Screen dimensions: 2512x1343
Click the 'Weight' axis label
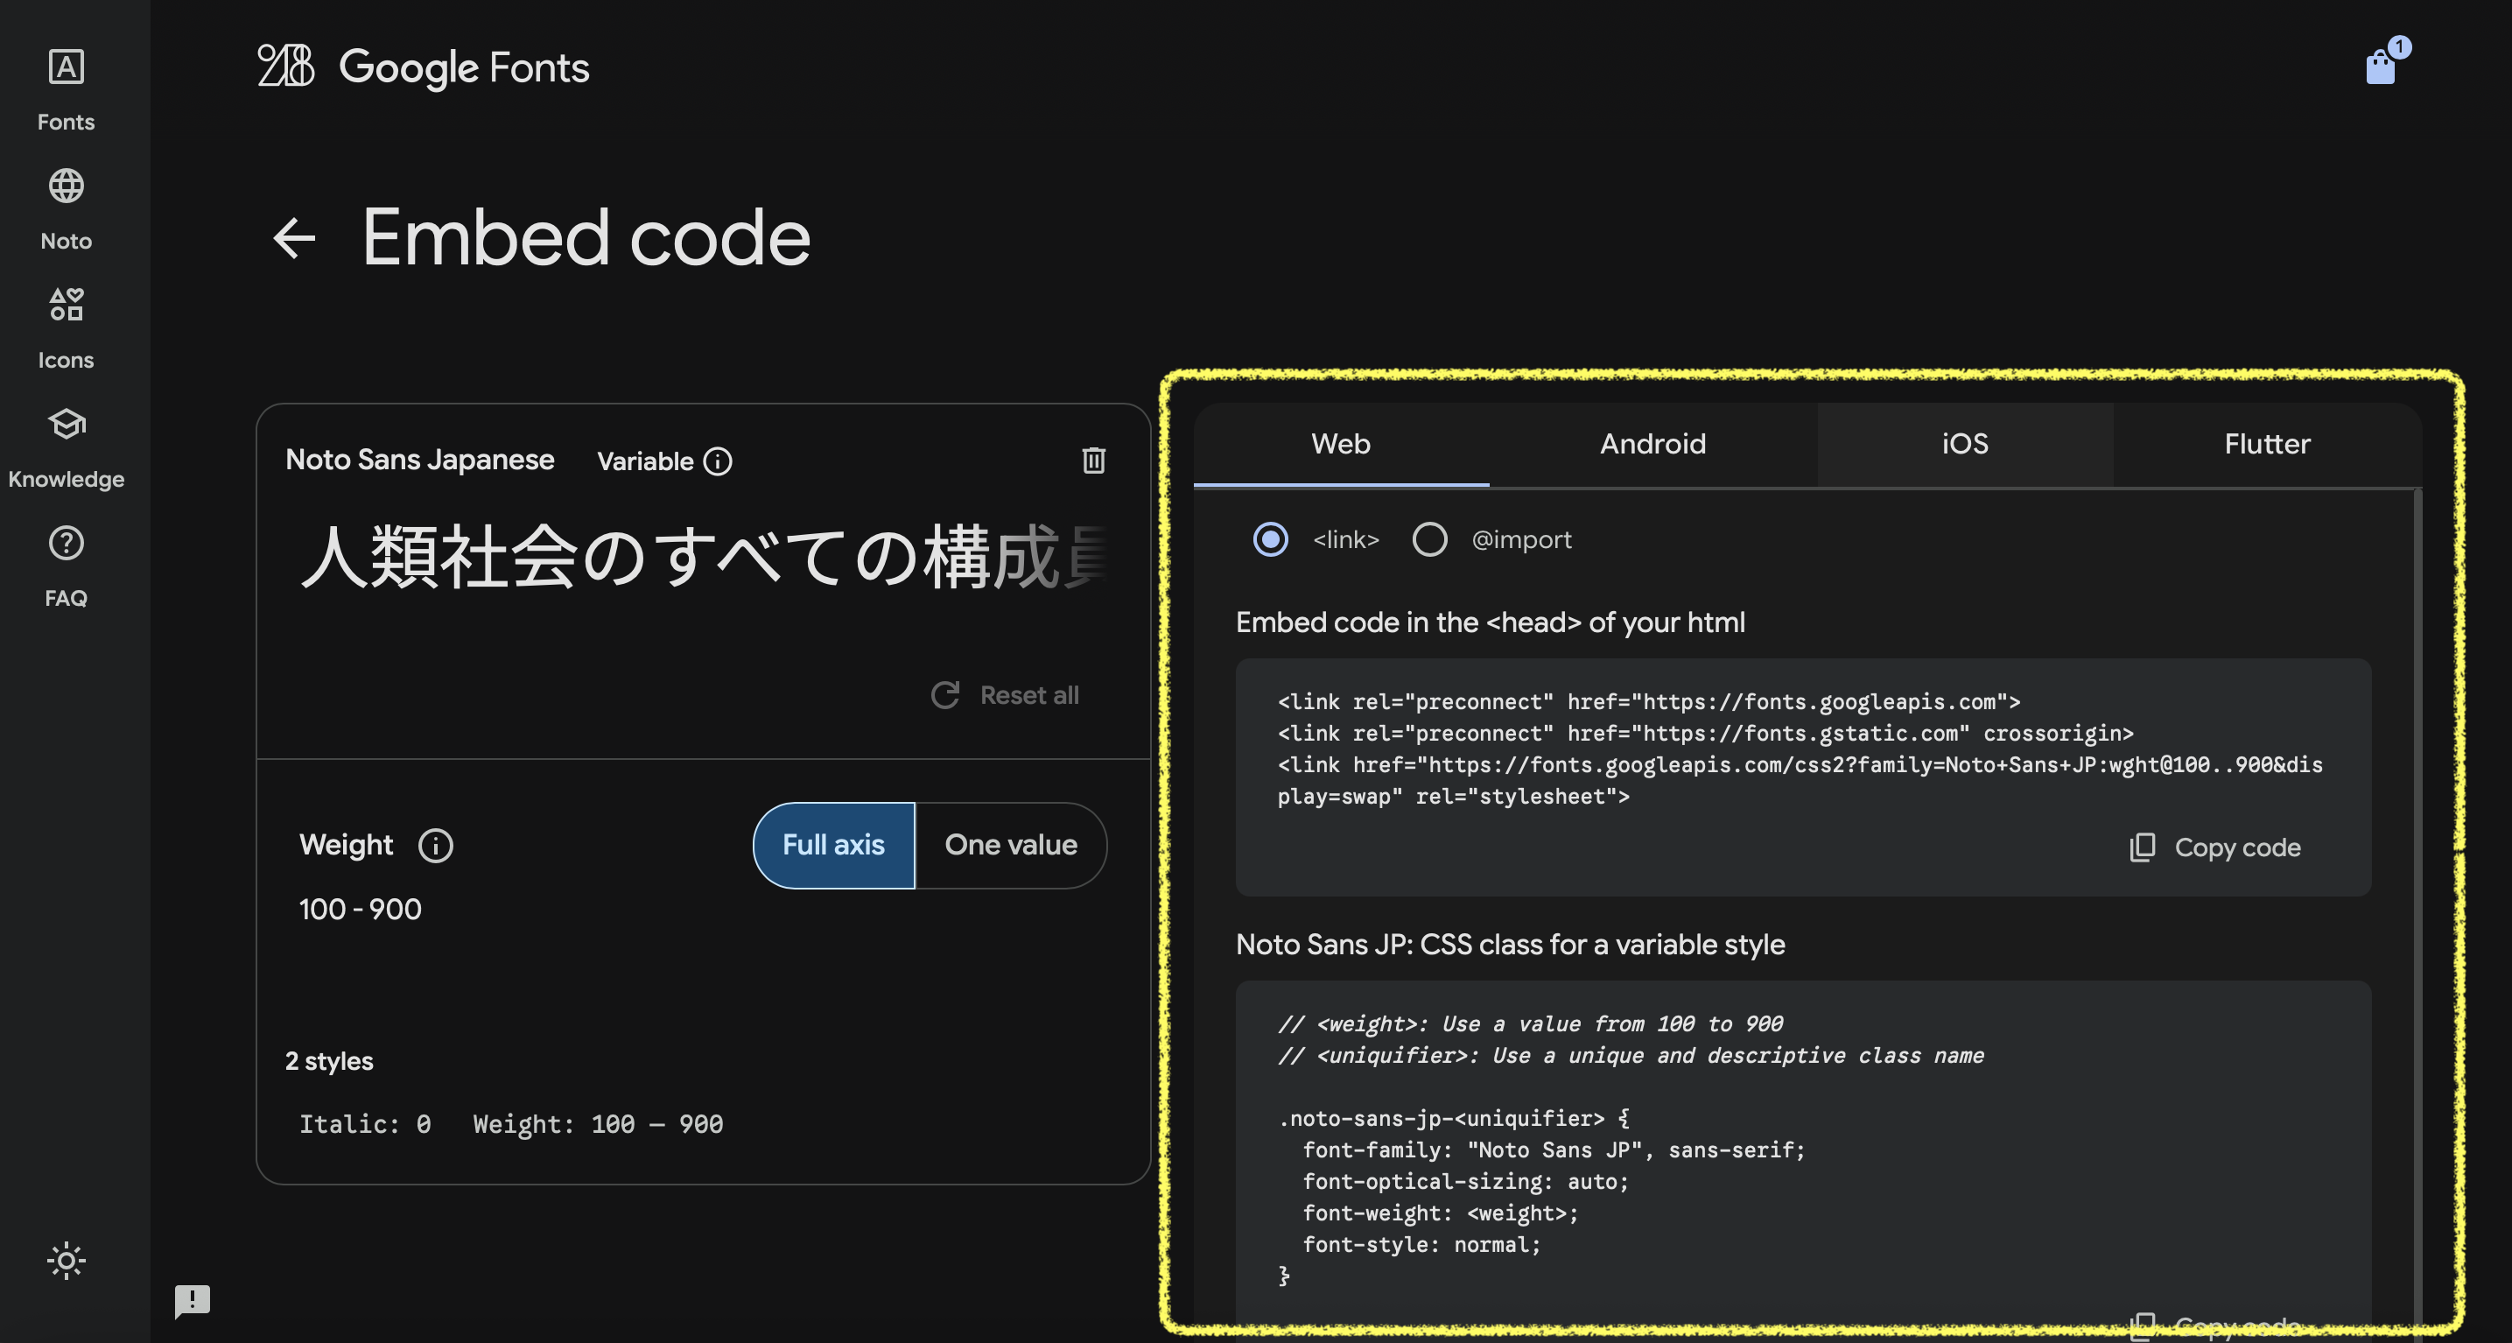pyautogui.click(x=345, y=845)
